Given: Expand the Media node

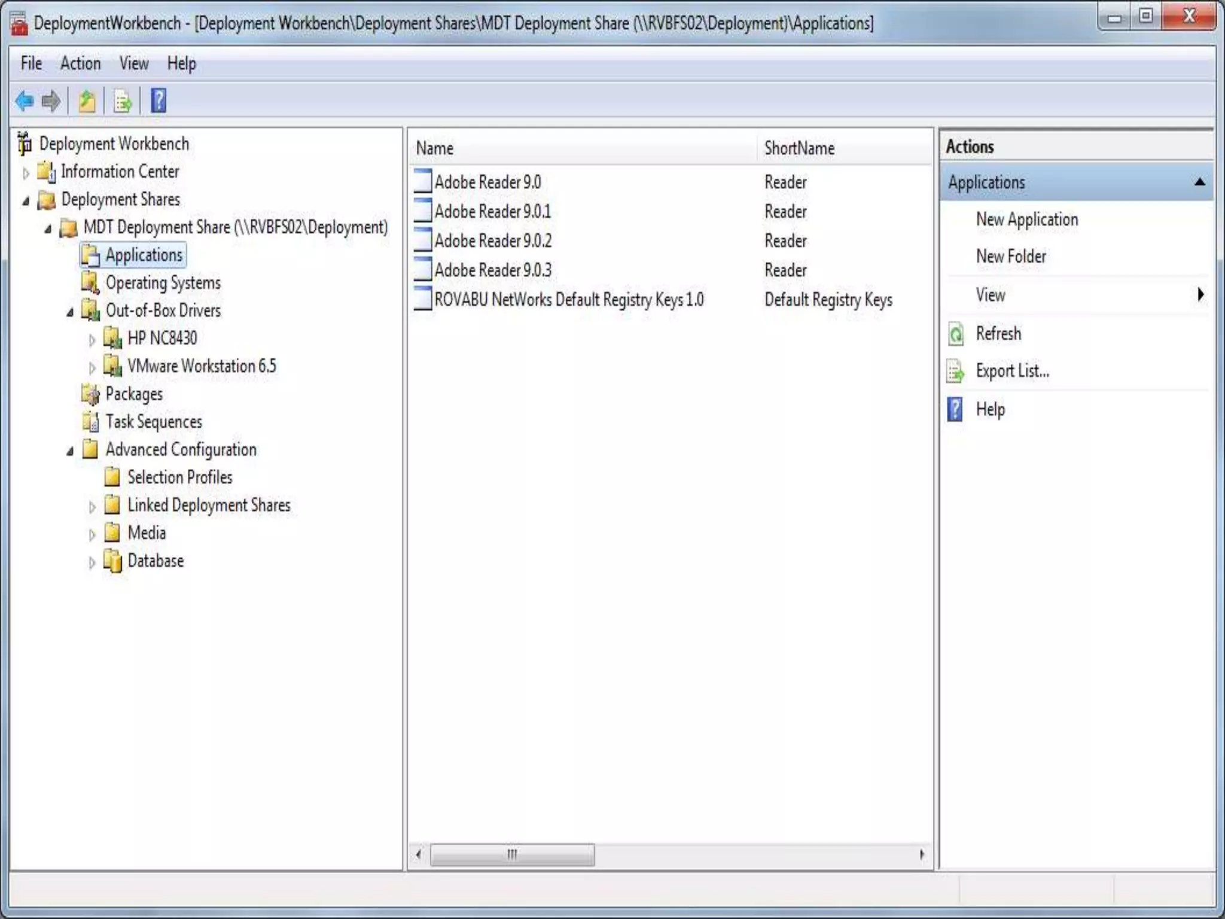Looking at the screenshot, I should [x=92, y=535].
